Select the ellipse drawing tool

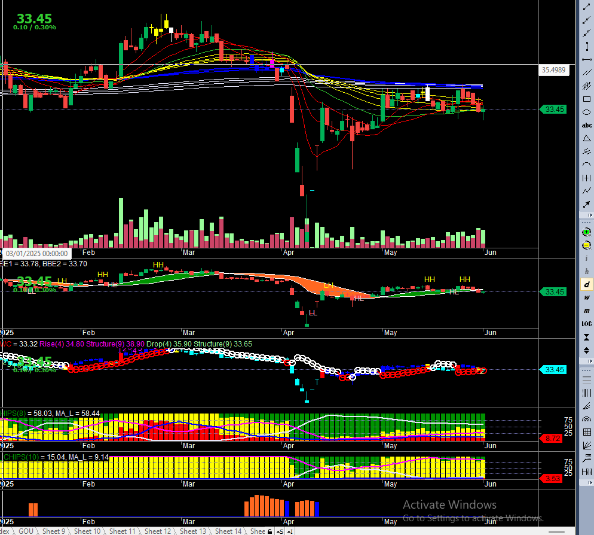586,112
